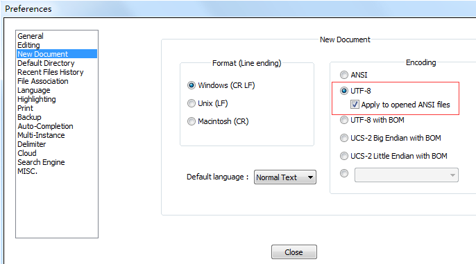
Task: Open the Default language dropdown
Action: [x=284, y=177]
